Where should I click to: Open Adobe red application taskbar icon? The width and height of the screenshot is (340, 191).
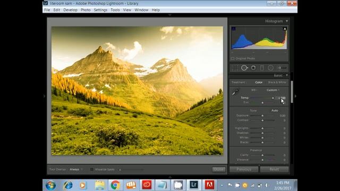(x=209, y=185)
